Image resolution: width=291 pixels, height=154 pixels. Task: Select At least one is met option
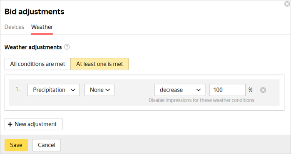coord(99,64)
